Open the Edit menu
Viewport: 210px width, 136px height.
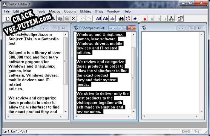coord(16,11)
